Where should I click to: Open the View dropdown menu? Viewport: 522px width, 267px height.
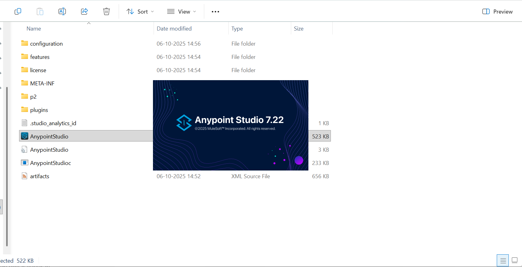click(x=182, y=12)
